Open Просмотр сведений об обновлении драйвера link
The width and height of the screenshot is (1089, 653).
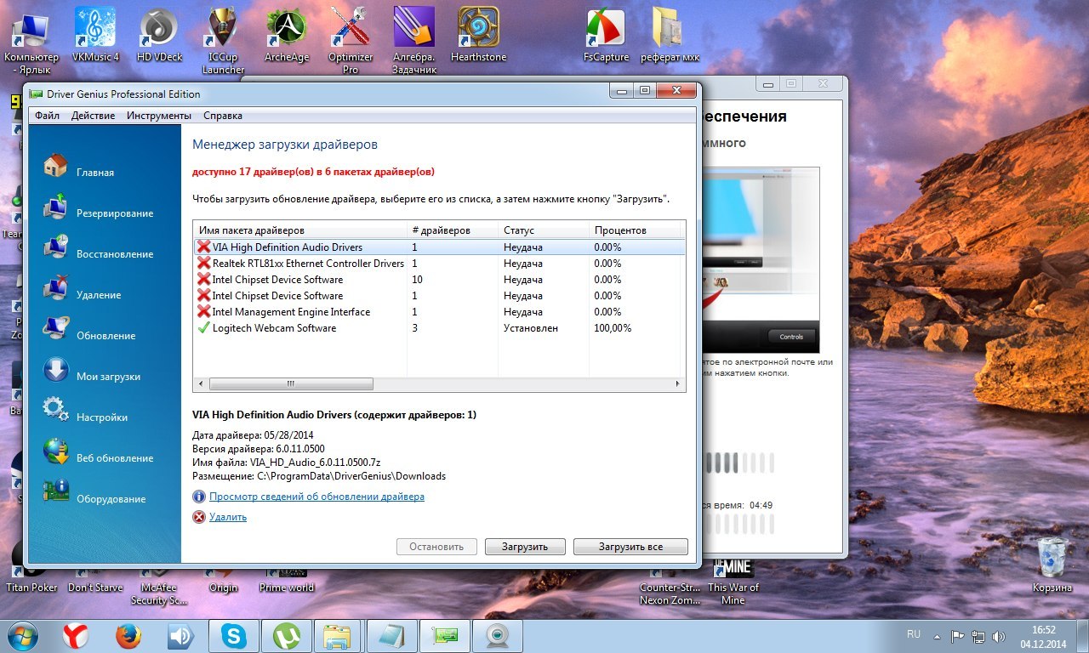point(316,497)
